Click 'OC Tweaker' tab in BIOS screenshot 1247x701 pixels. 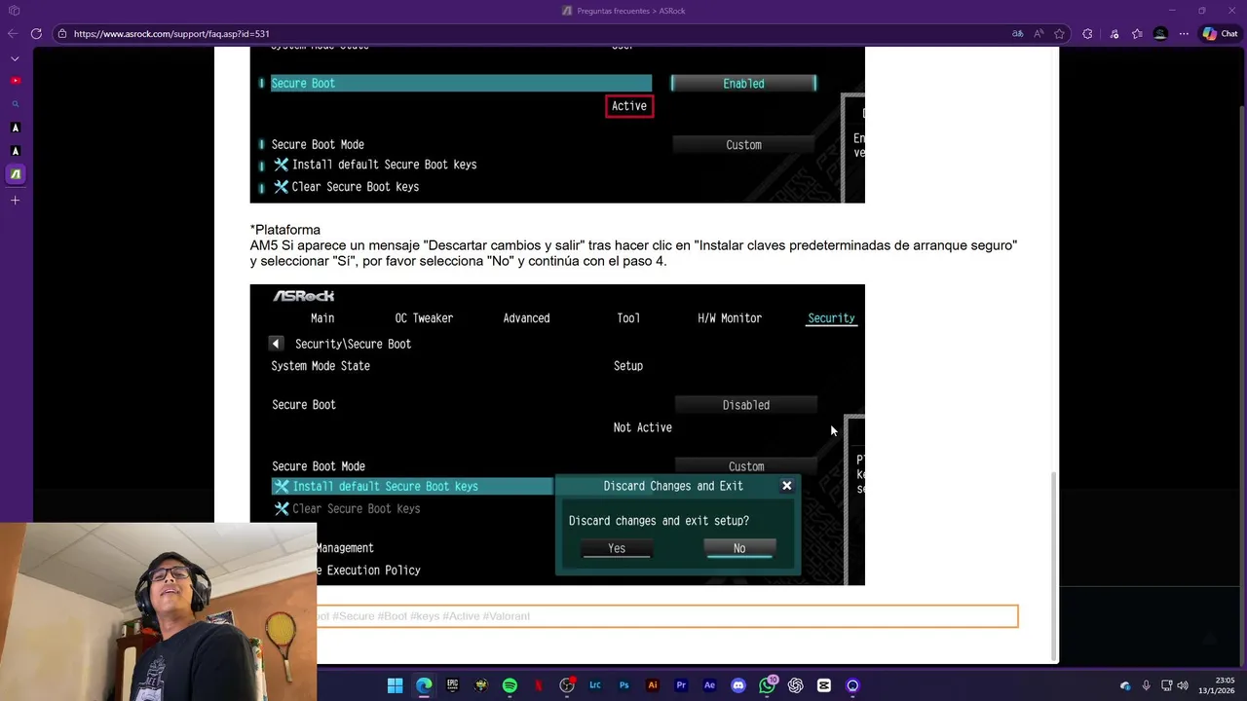424,318
